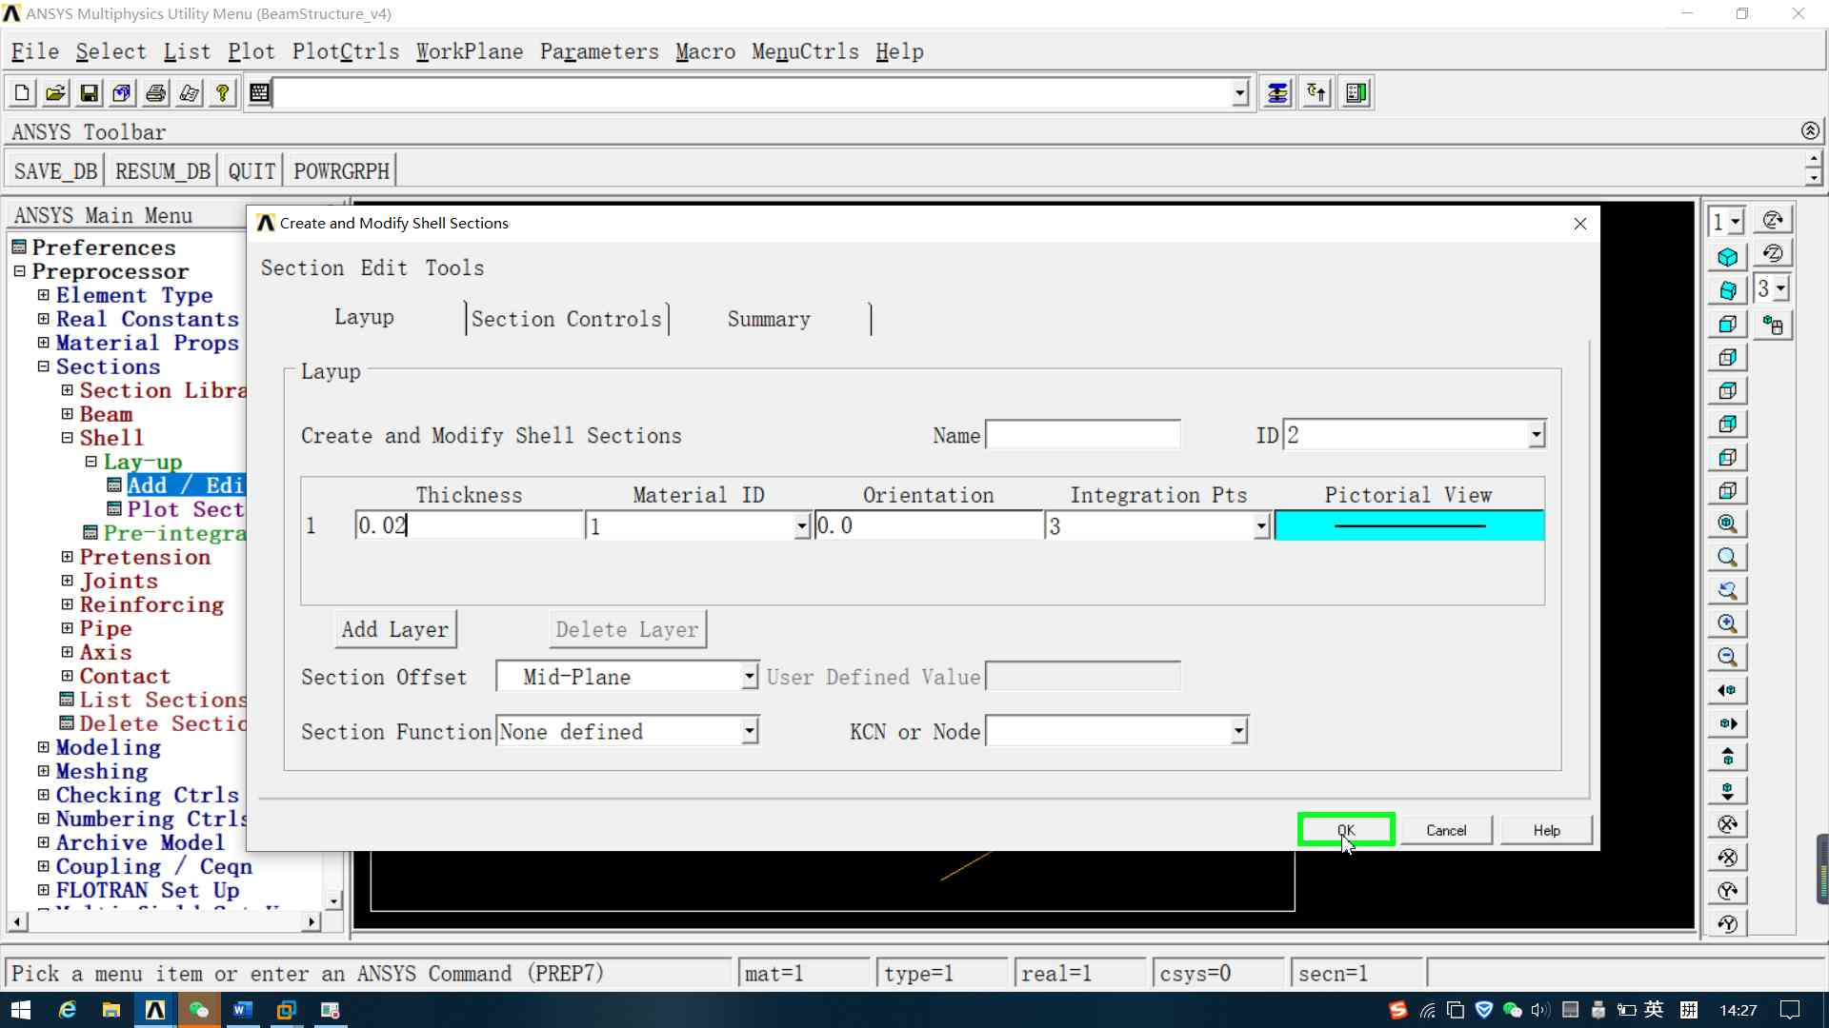This screenshot has height=1028, width=1829.
Task: Open the Section Offset Mid-Plane dropdown
Action: 750,677
